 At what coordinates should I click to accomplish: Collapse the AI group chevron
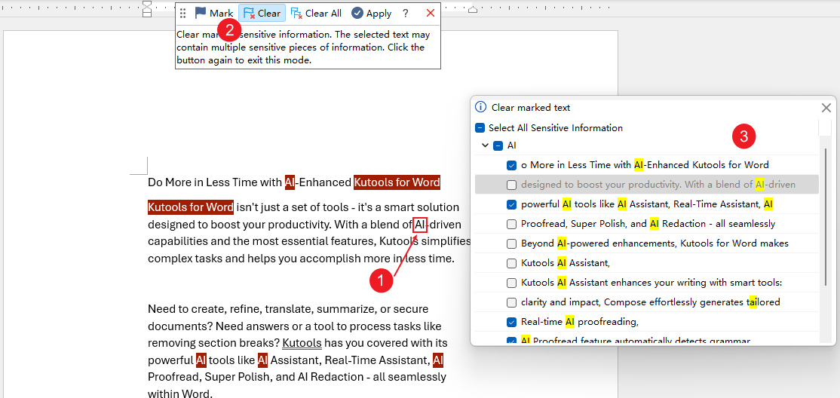click(x=486, y=145)
